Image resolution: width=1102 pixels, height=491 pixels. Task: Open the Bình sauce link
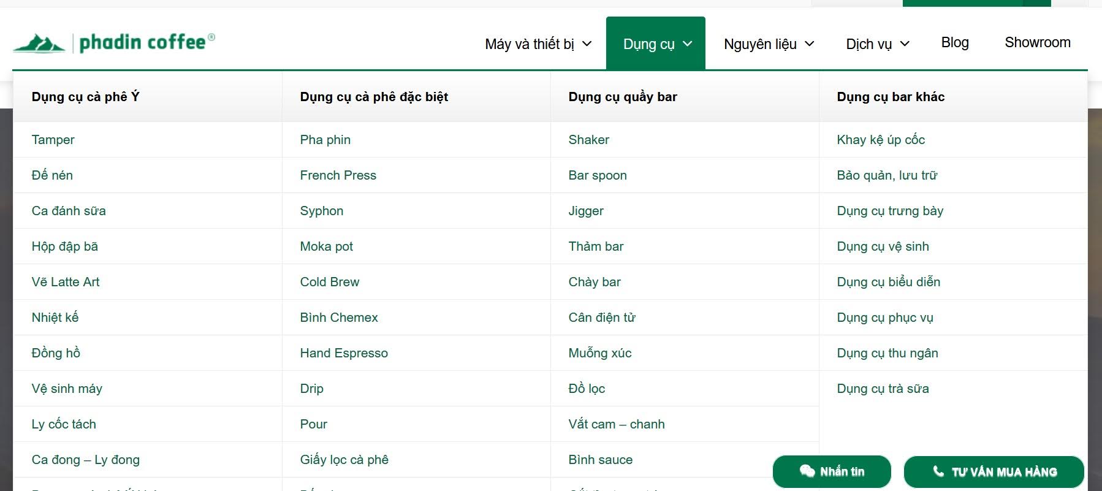[x=601, y=460]
